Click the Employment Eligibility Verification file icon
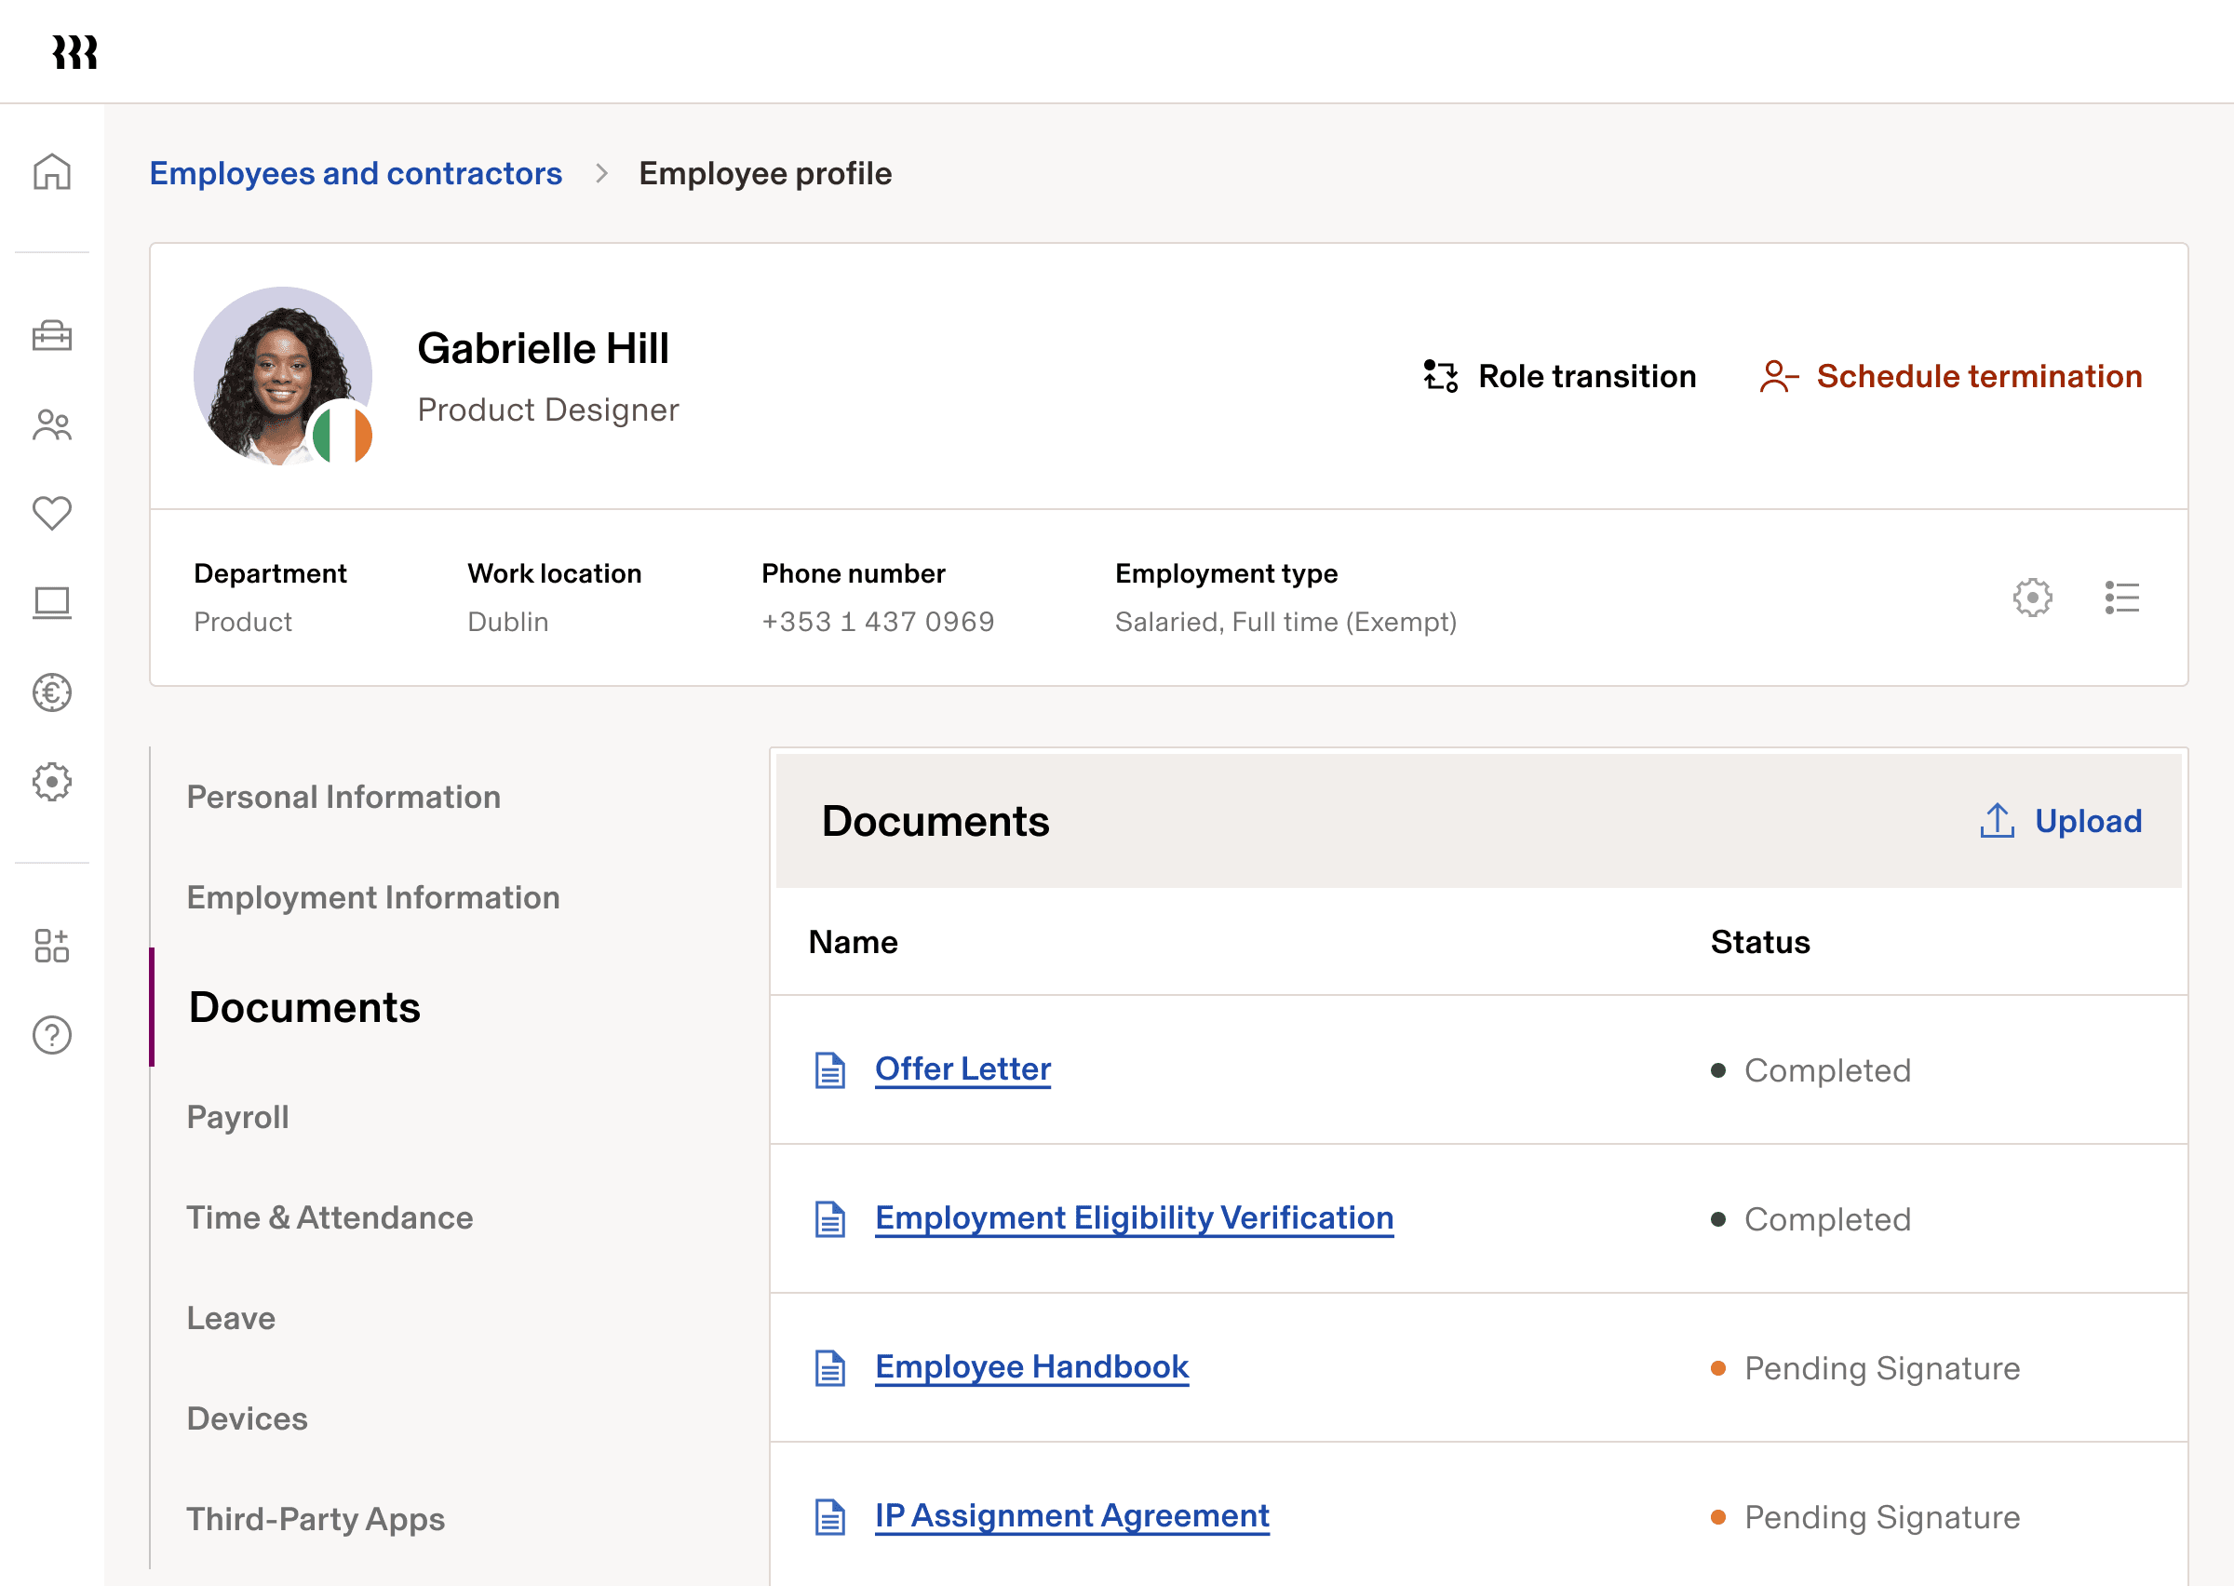The width and height of the screenshot is (2234, 1586). 830,1218
